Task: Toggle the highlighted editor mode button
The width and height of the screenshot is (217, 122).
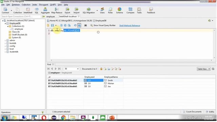Action: 79,25
